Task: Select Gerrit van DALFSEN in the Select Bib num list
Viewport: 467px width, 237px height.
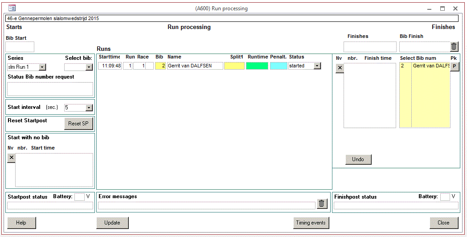Action: pos(425,66)
